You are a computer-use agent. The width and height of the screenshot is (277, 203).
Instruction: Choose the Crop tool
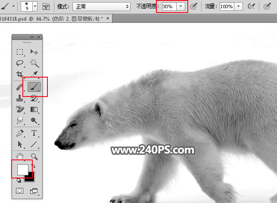[20, 75]
